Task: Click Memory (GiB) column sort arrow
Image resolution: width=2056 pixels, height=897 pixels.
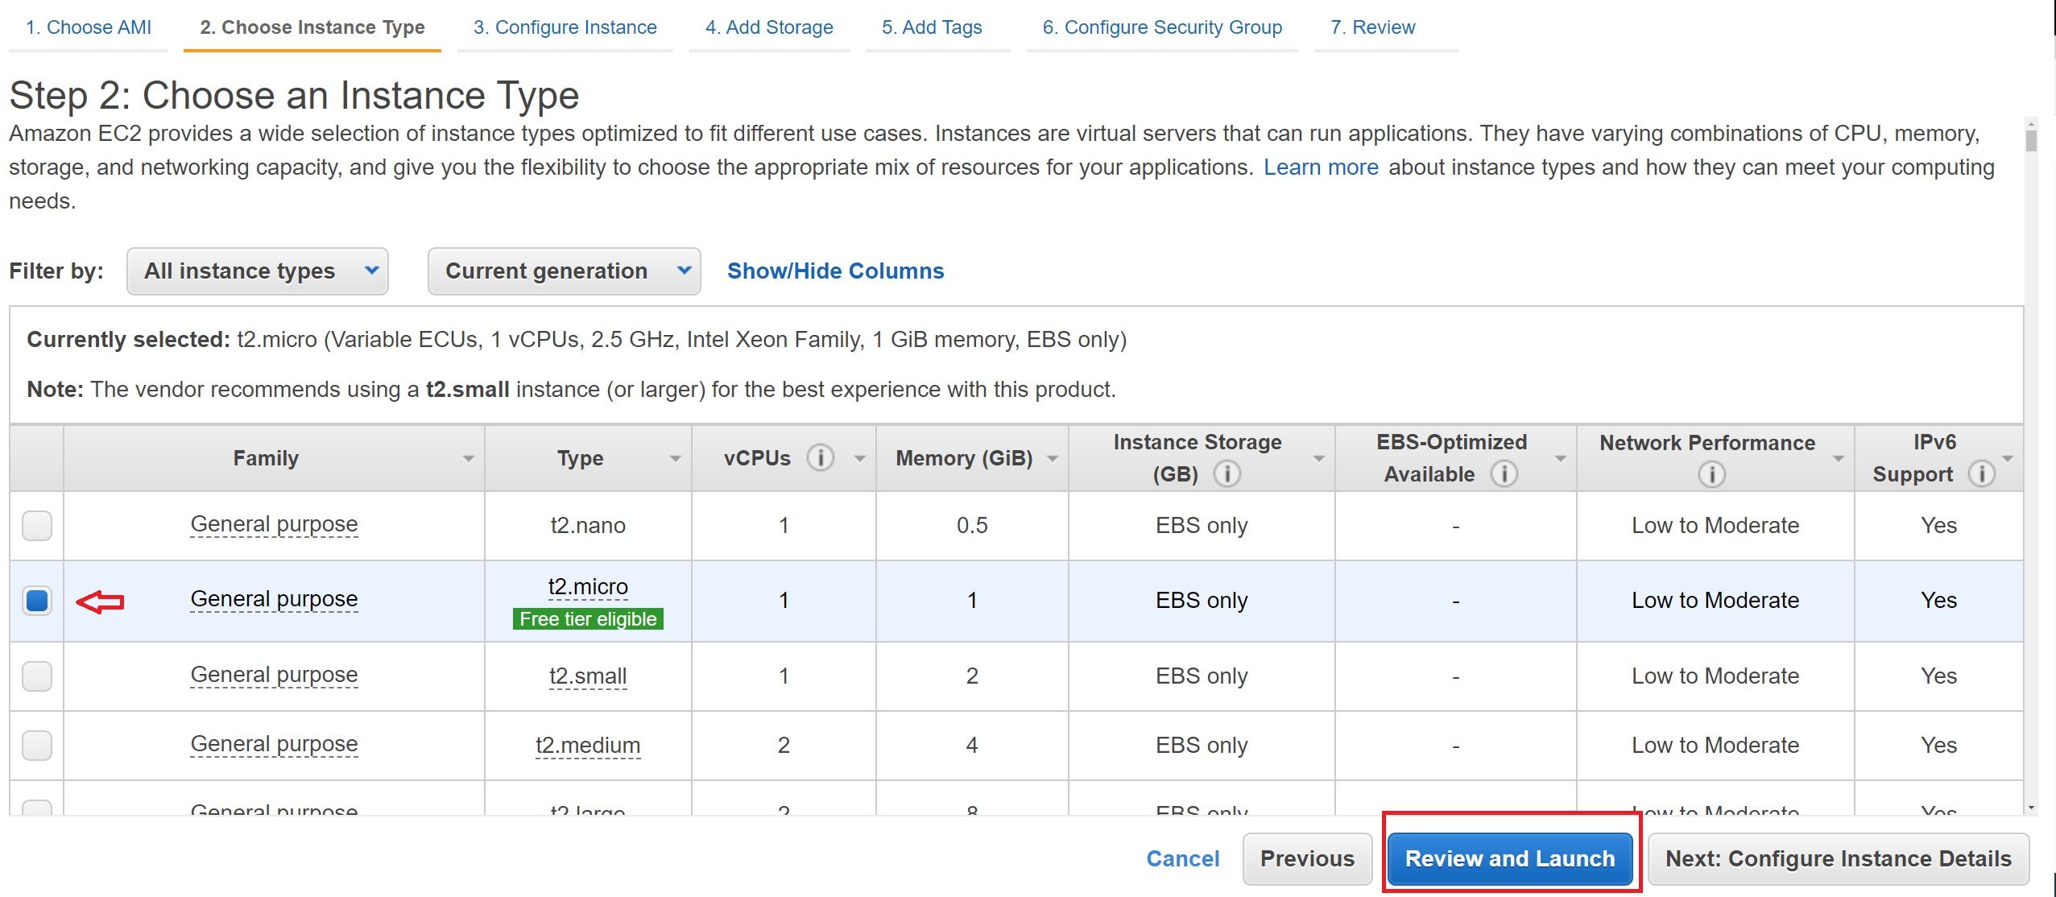Action: [1052, 459]
